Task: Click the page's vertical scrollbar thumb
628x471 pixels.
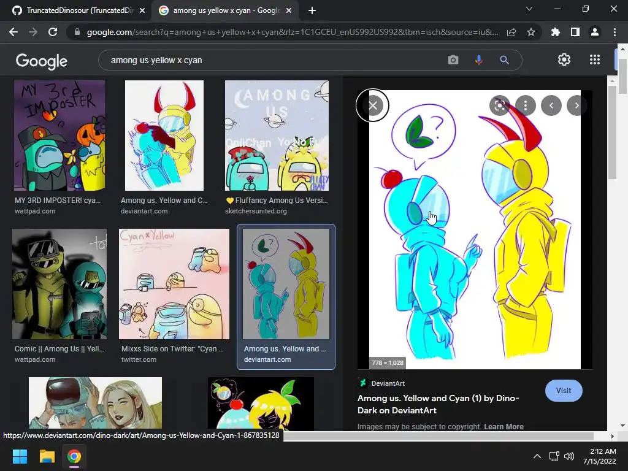Action: tap(622, 76)
